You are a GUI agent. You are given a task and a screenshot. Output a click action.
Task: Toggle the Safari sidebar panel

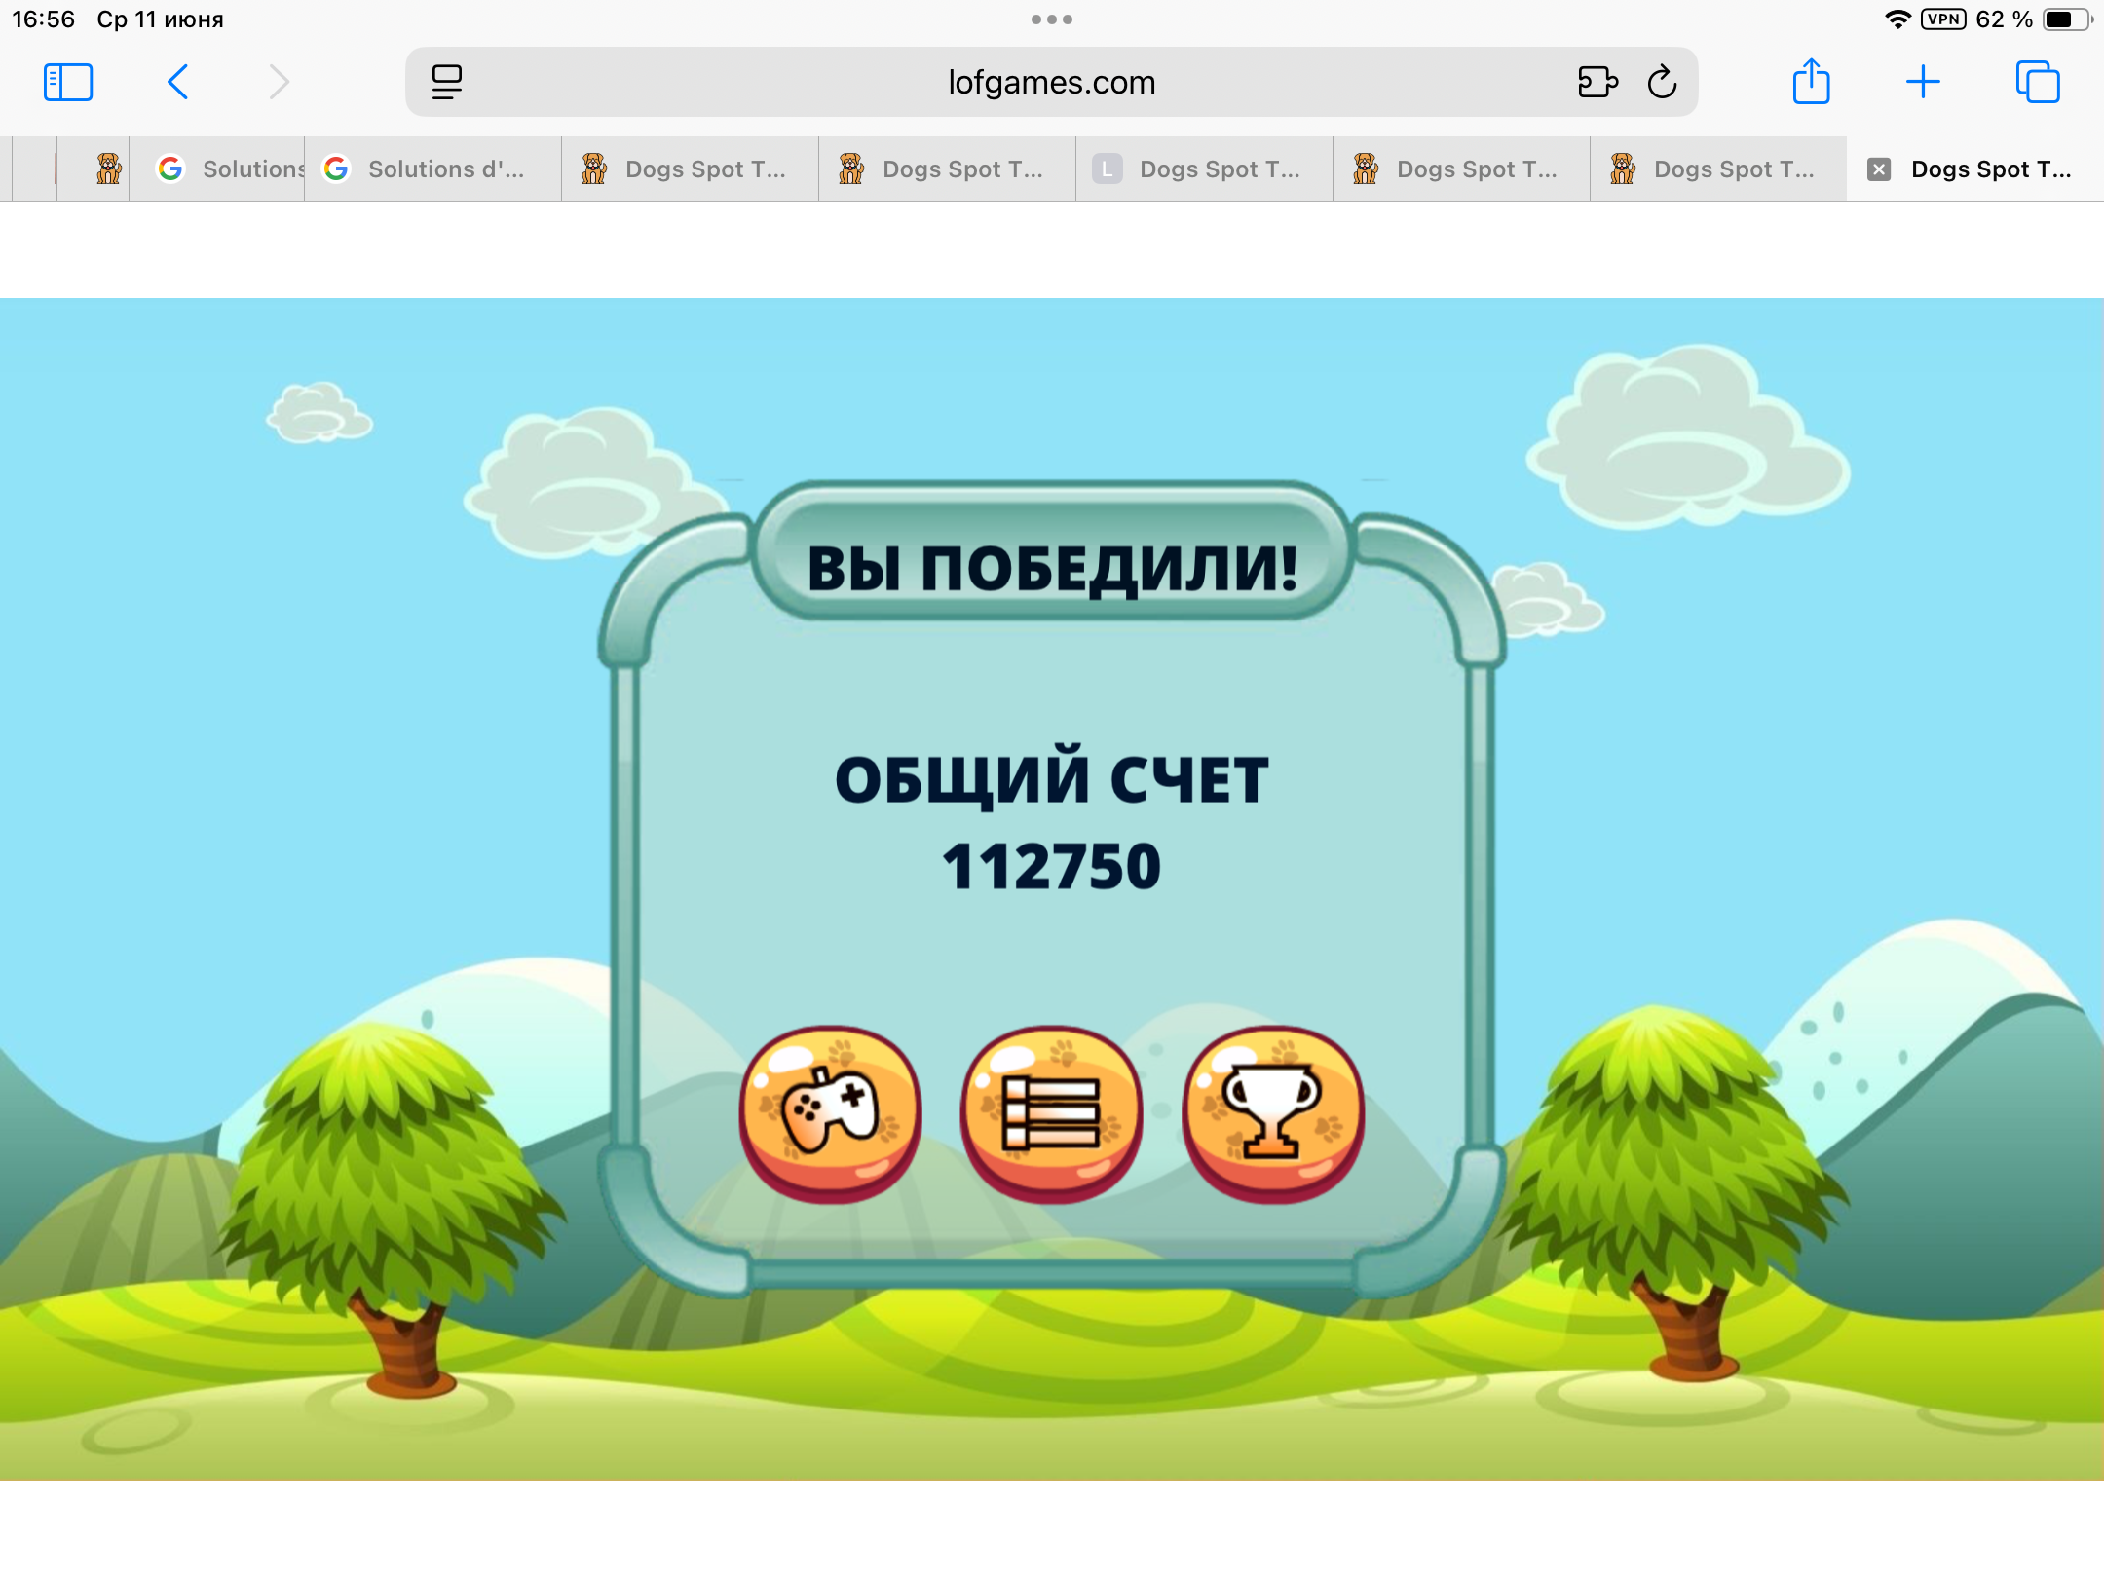point(68,83)
